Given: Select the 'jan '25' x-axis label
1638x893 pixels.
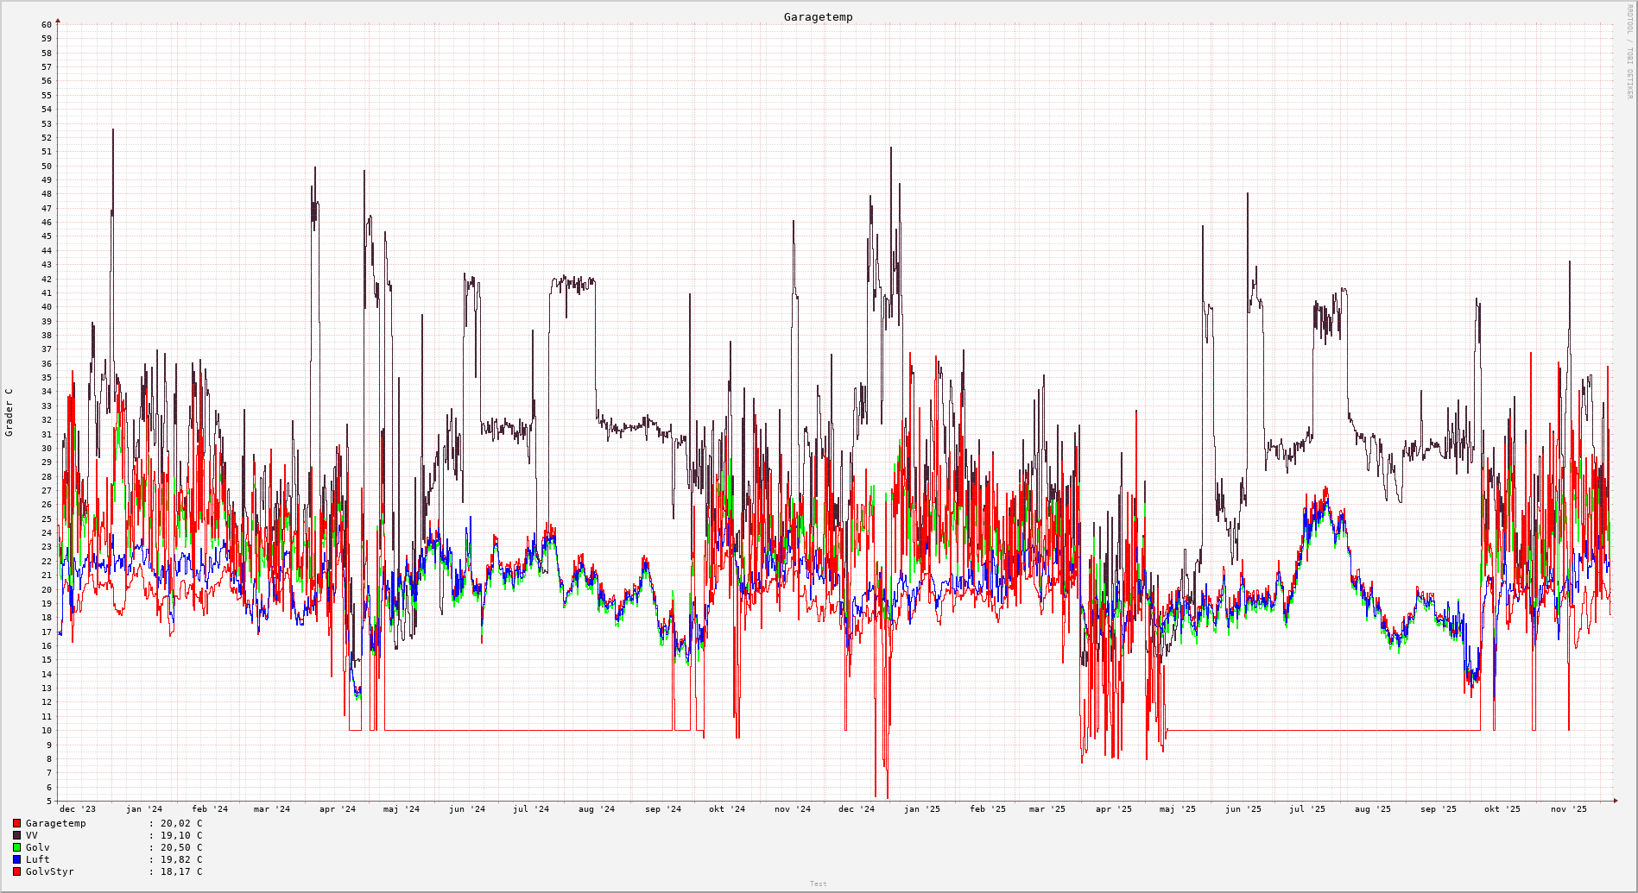Looking at the screenshot, I should 922,809.
